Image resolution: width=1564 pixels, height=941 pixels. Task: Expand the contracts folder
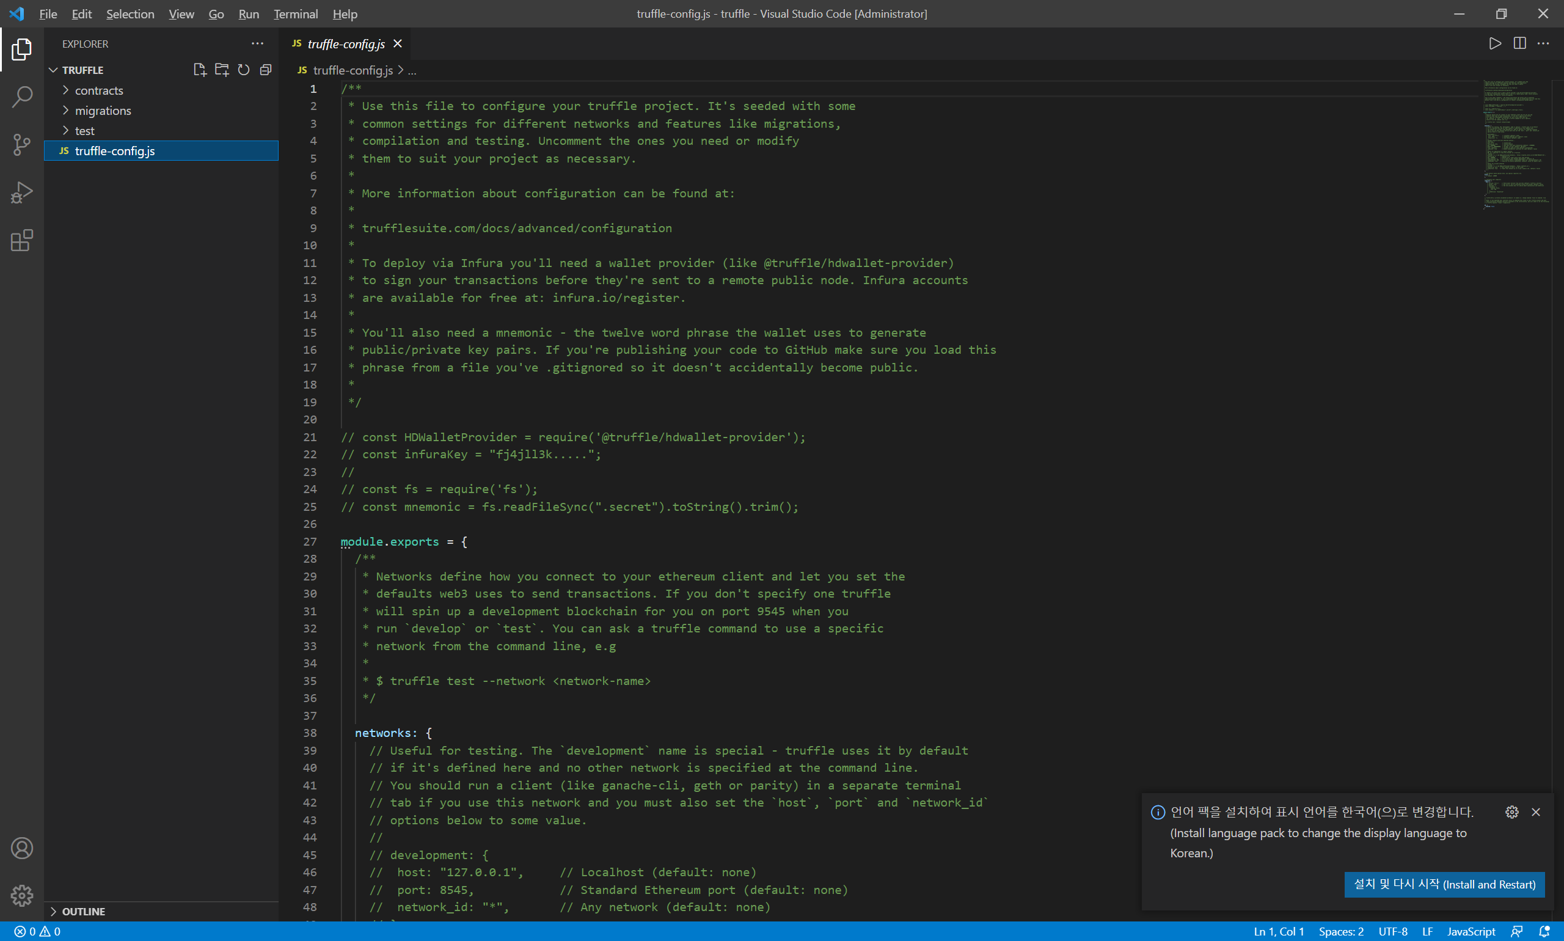[99, 90]
